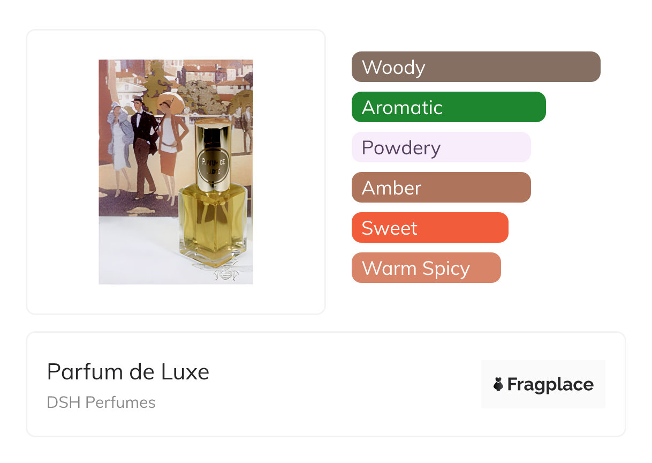Click the 'Woody' label text
This screenshot has width=652, height=463.
[x=393, y=67]
